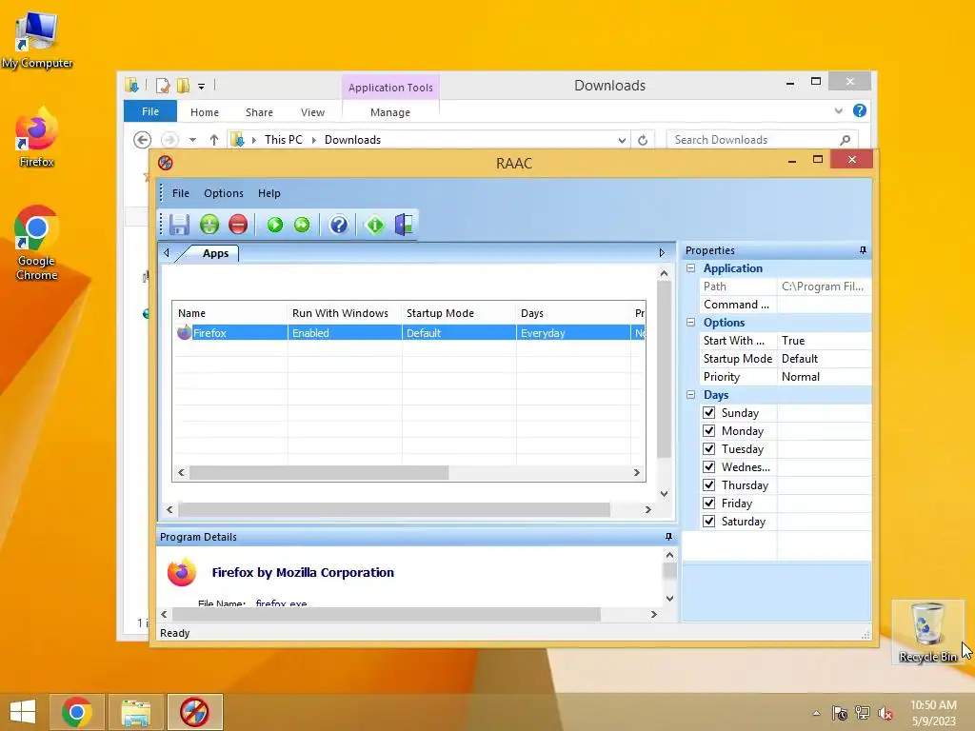Uncheck the Friday checkbox
Viewport: 975px width, 731px height.
pos(708,503)
